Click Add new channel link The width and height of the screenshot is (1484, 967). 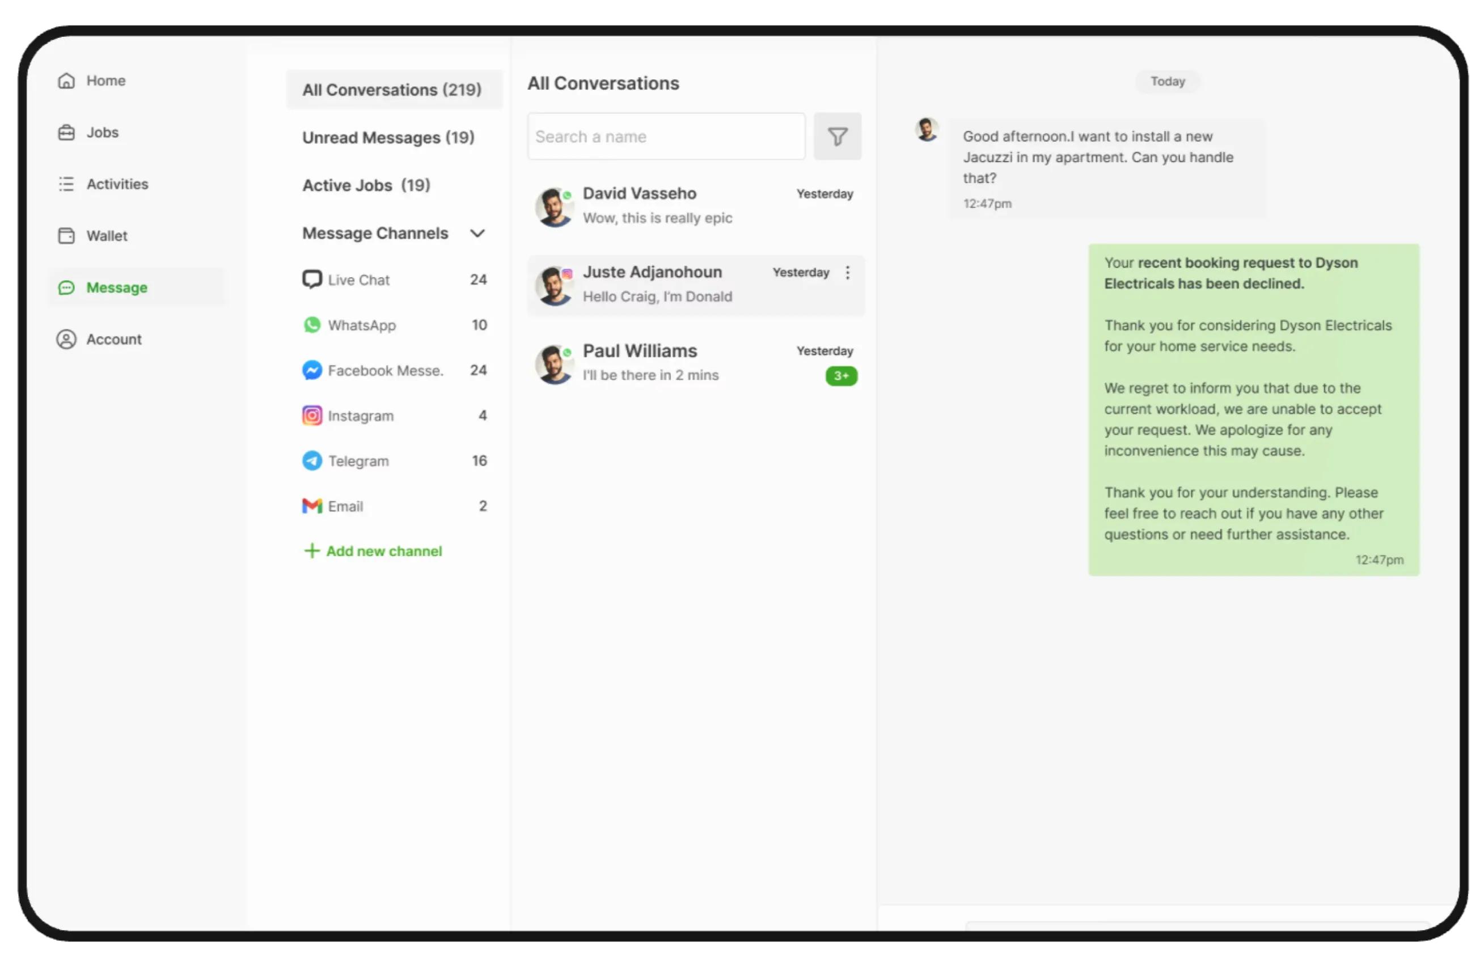coord(373,552)
